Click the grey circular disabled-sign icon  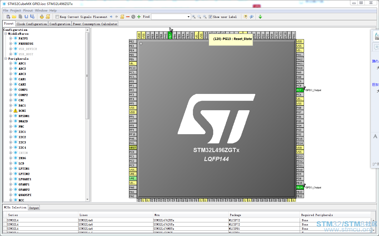133,17
